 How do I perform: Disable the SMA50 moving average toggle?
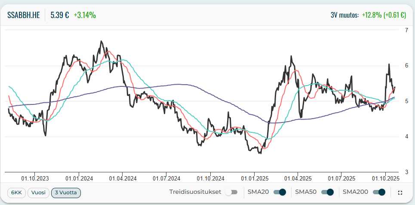(327, 192)
